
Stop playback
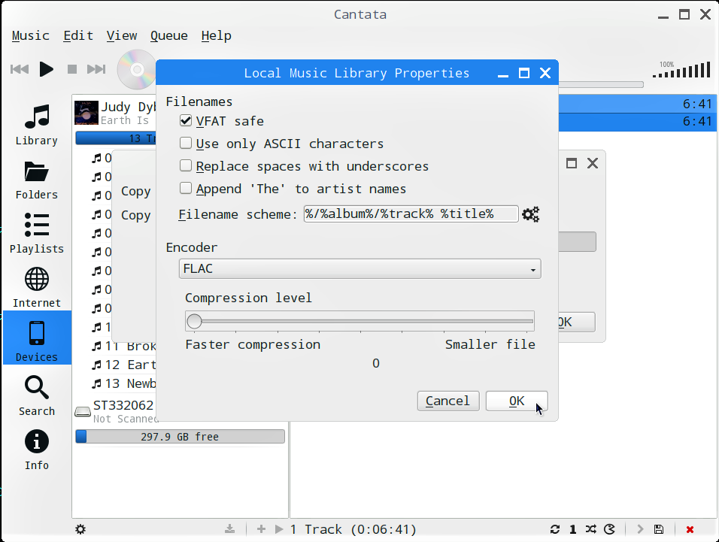point(72,69)
